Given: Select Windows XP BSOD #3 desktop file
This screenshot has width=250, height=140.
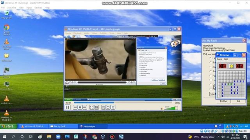Looking at the screenshot, I should 7,115.
